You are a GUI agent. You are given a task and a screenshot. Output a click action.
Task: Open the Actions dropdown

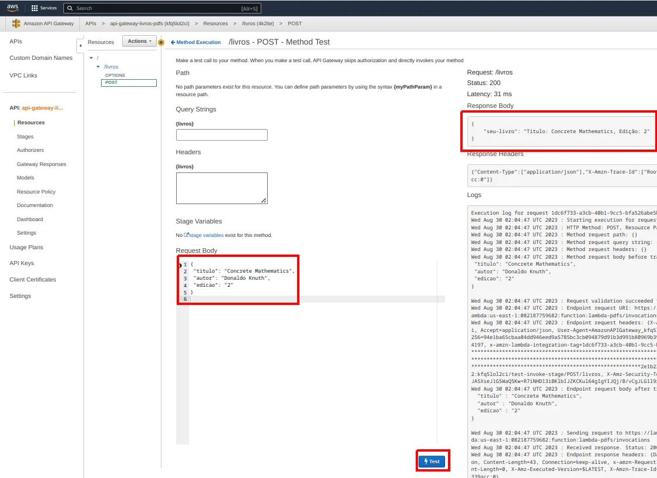click(x=140, y=41)
